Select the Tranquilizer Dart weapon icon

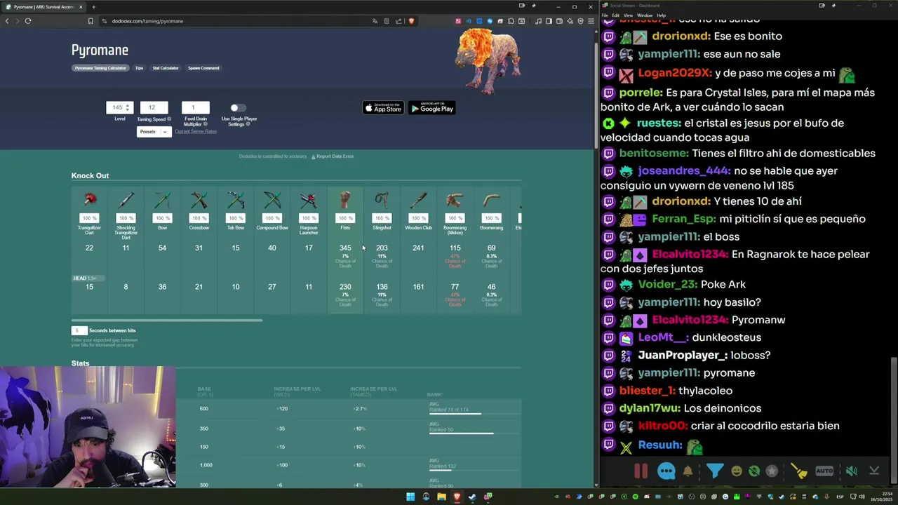coord(90,201)
